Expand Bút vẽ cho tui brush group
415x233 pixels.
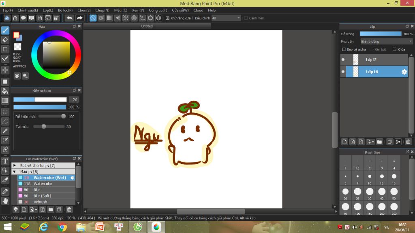point(15,165)
